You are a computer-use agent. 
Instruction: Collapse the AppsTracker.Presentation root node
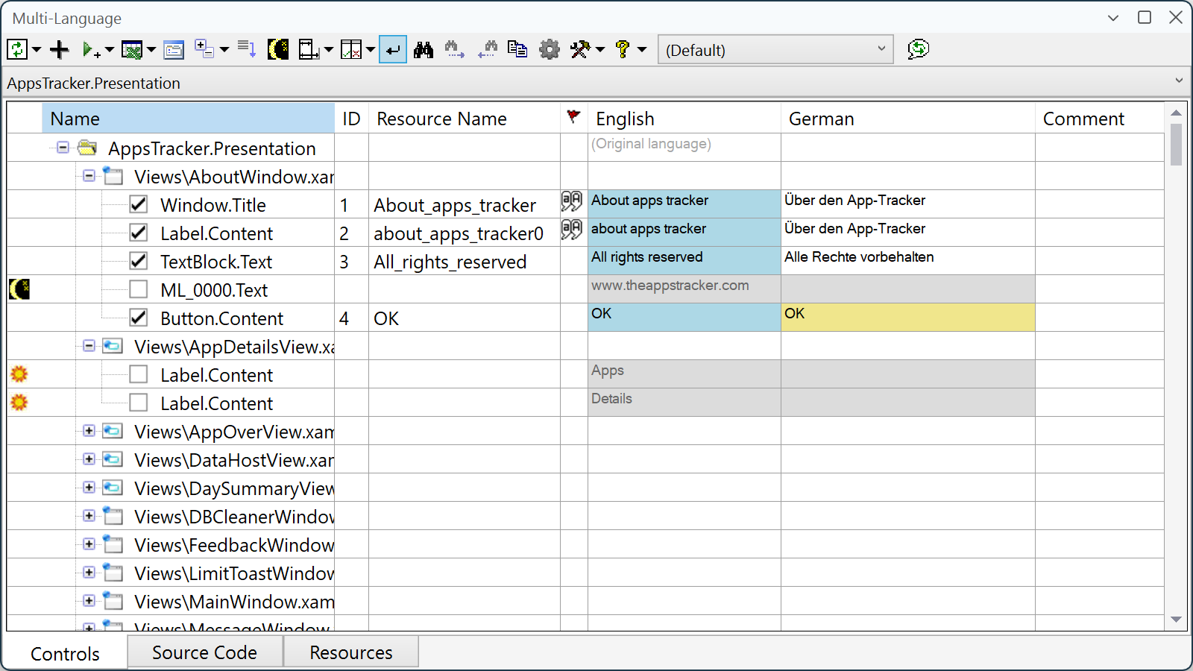(63, 148)
